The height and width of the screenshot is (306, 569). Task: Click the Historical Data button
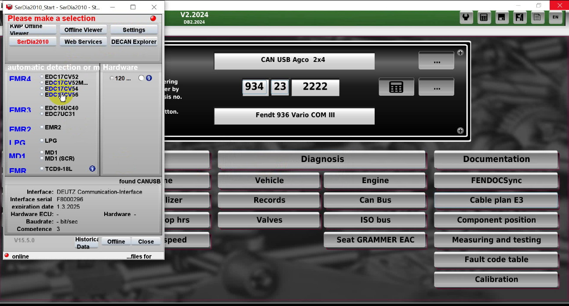[x=87, y=243]
